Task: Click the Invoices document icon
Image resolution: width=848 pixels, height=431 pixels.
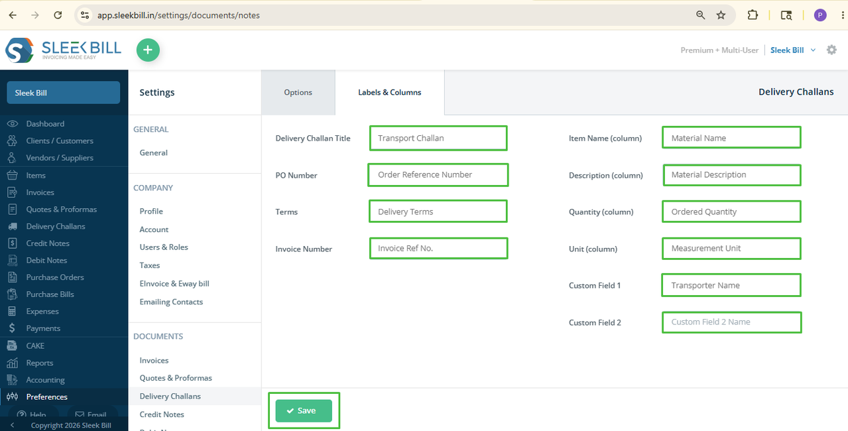Action: point(12,192)
